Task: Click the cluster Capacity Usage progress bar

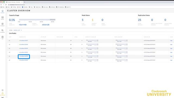Action: click(37, 20)
